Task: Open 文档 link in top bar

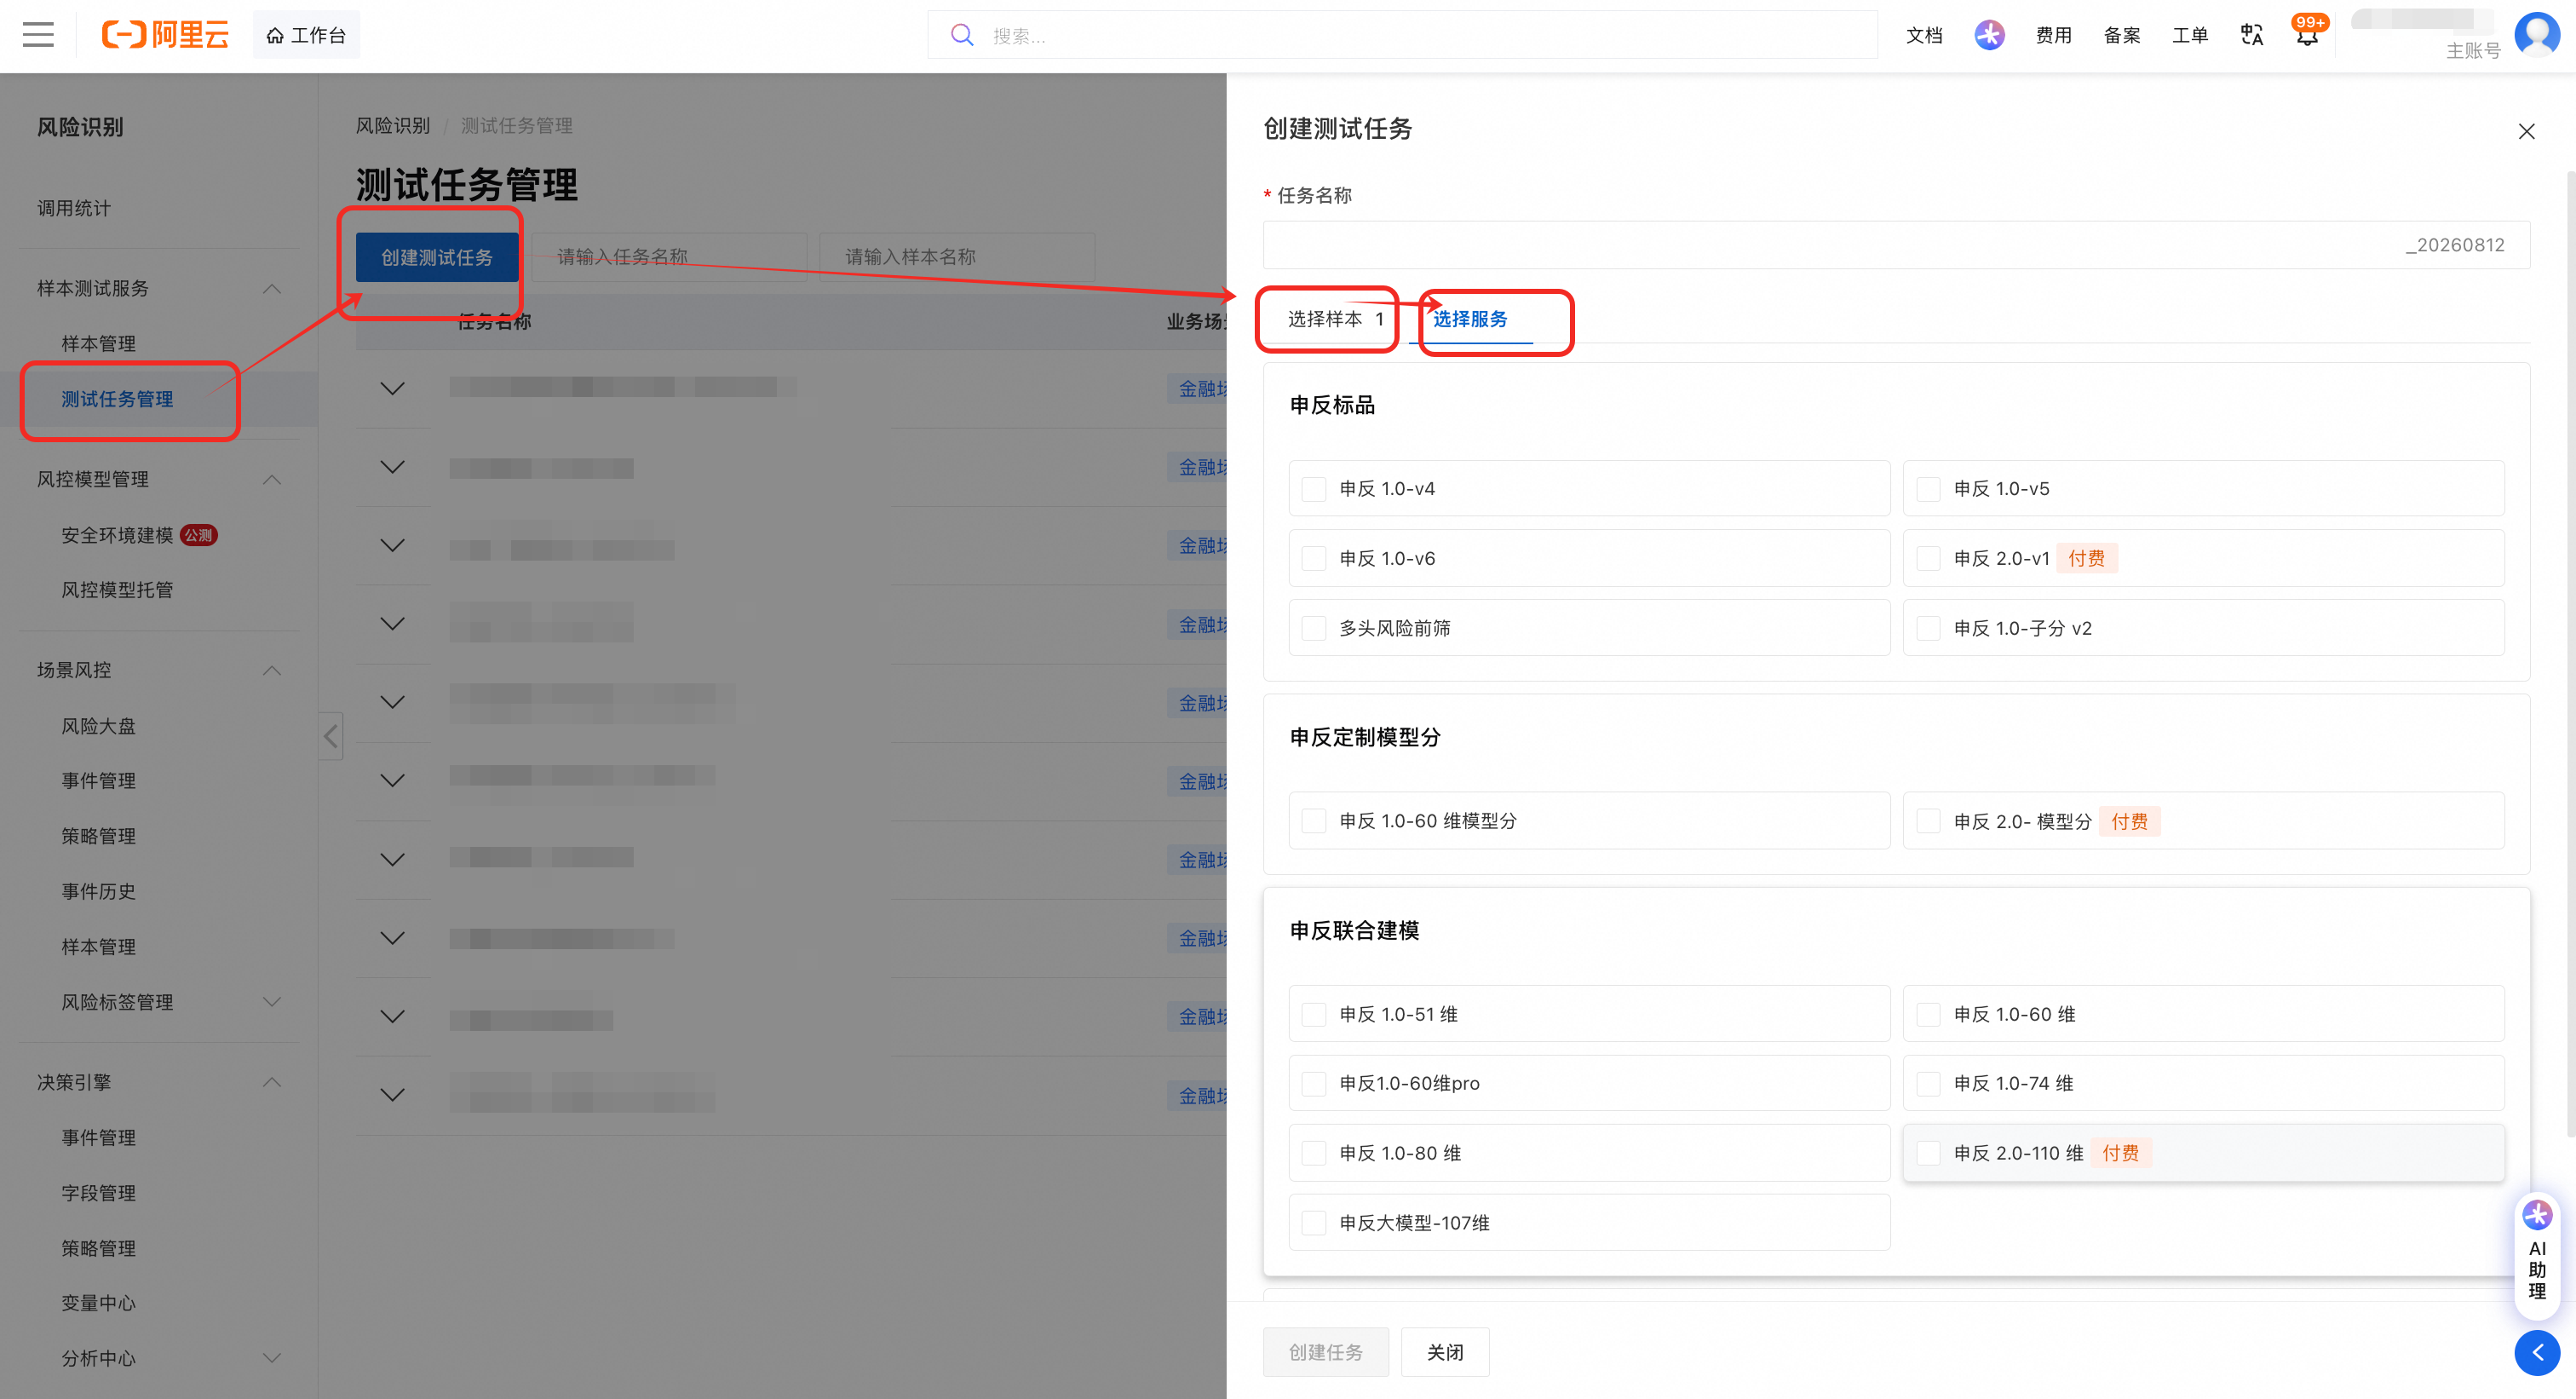Action: 1924,35
